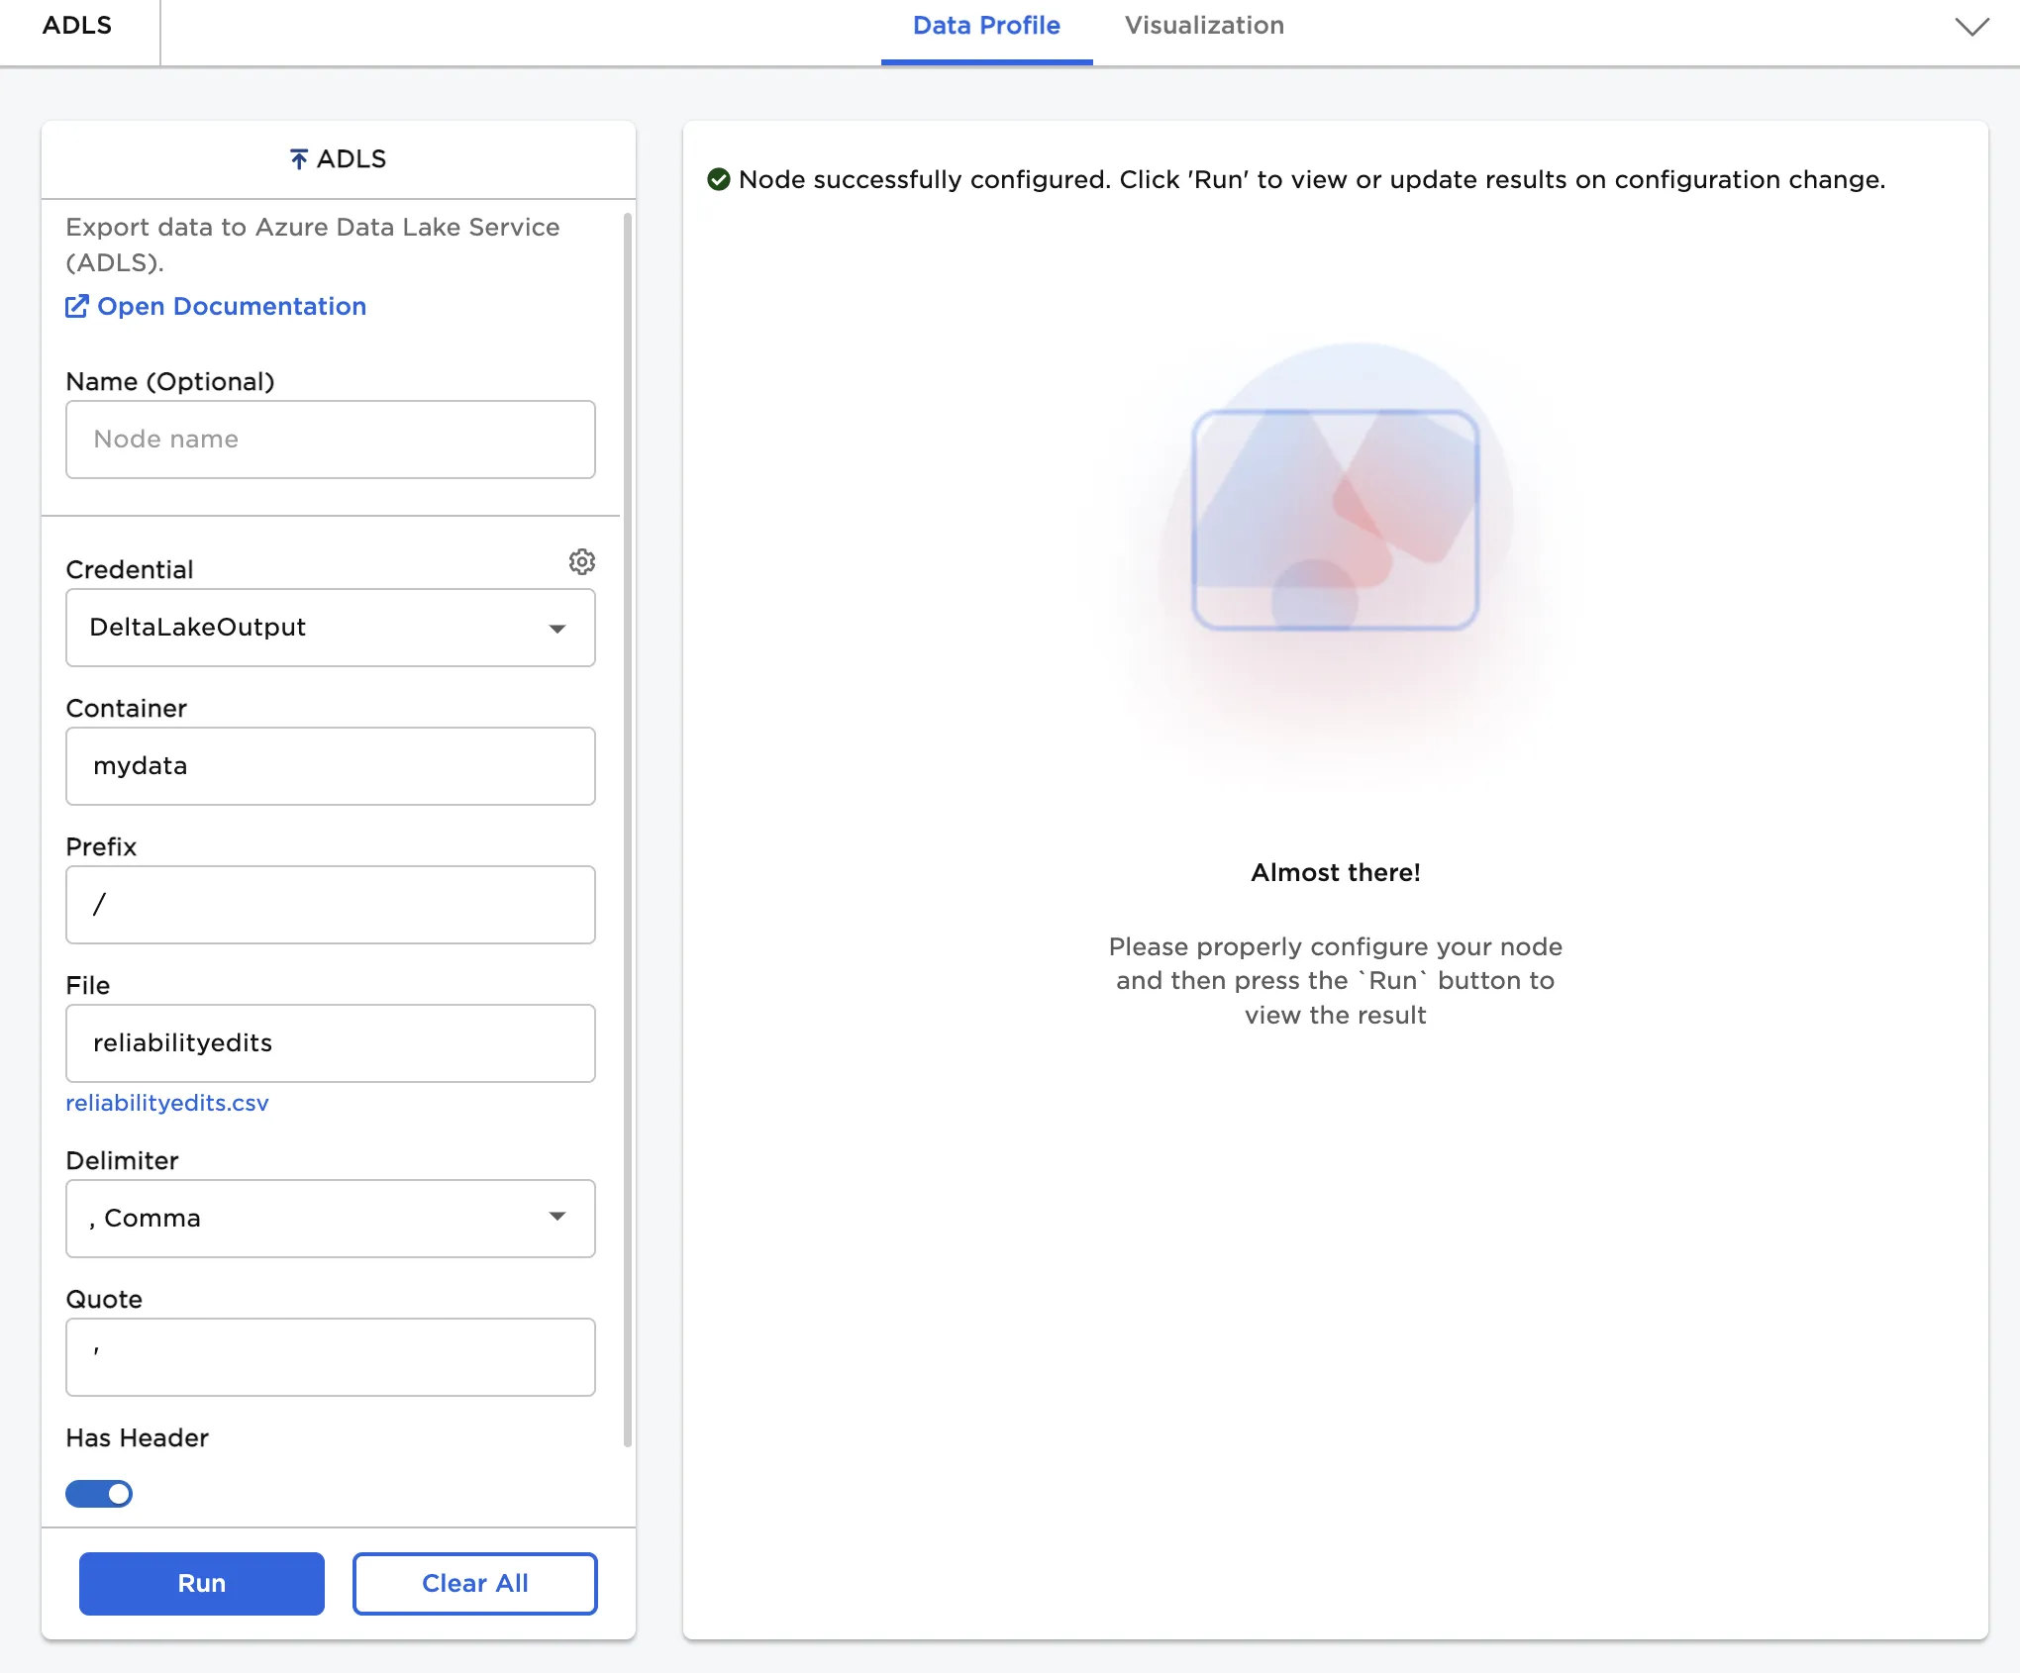
Task: Click the ADLS export arrow icon
Action: tap(298, 159)
